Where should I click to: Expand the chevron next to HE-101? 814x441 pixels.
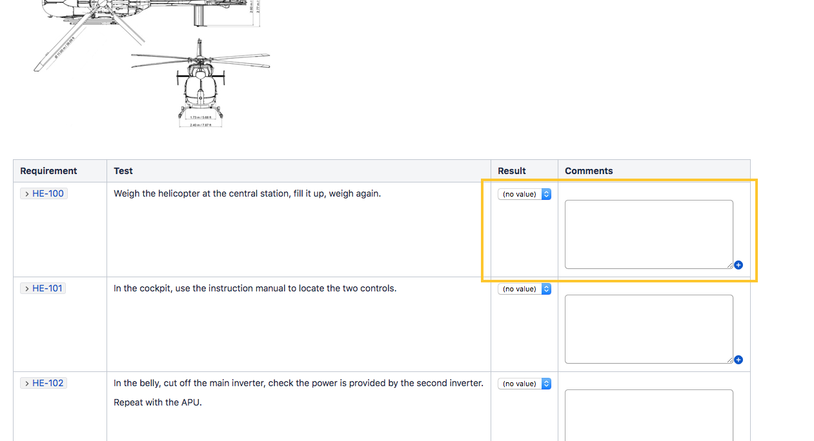[26, 289]
